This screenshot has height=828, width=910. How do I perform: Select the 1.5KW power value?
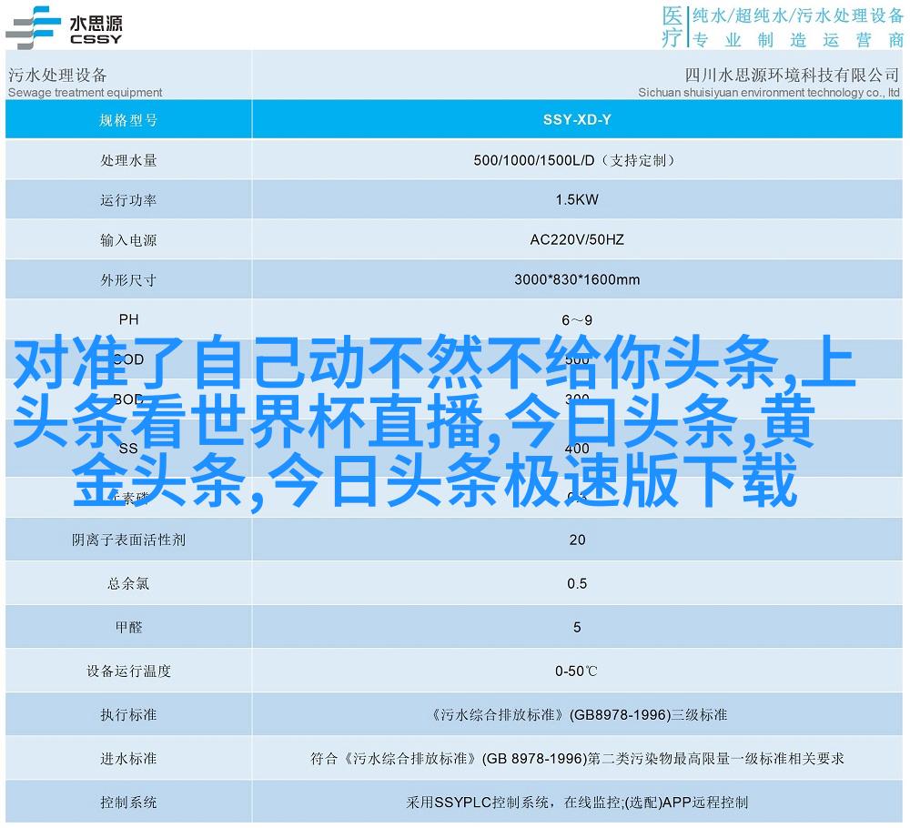coord(577,199)
